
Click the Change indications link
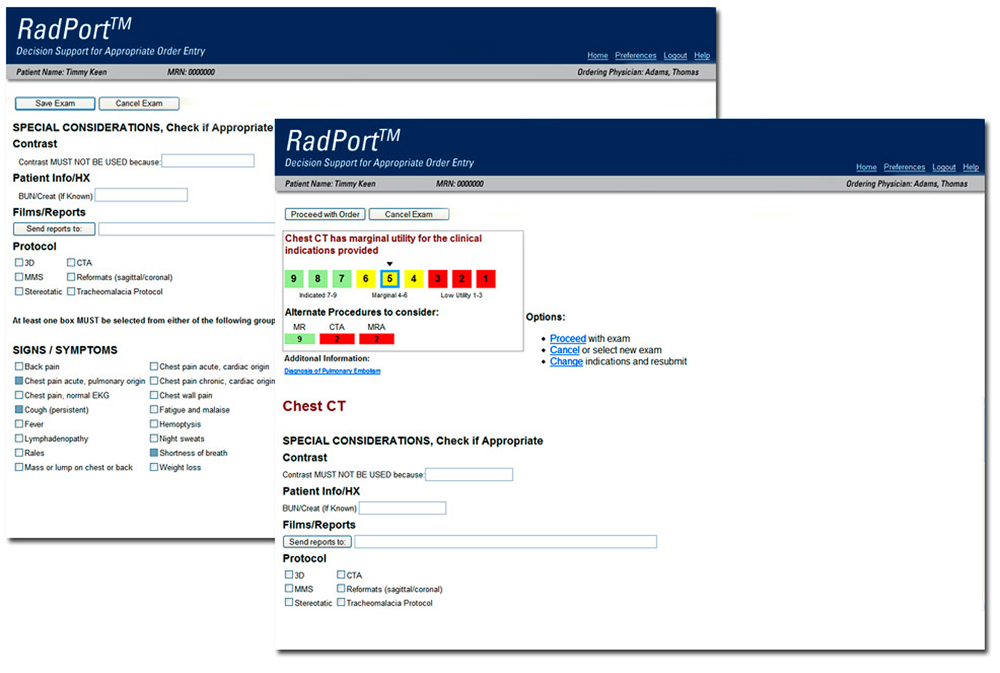(566, 361)
